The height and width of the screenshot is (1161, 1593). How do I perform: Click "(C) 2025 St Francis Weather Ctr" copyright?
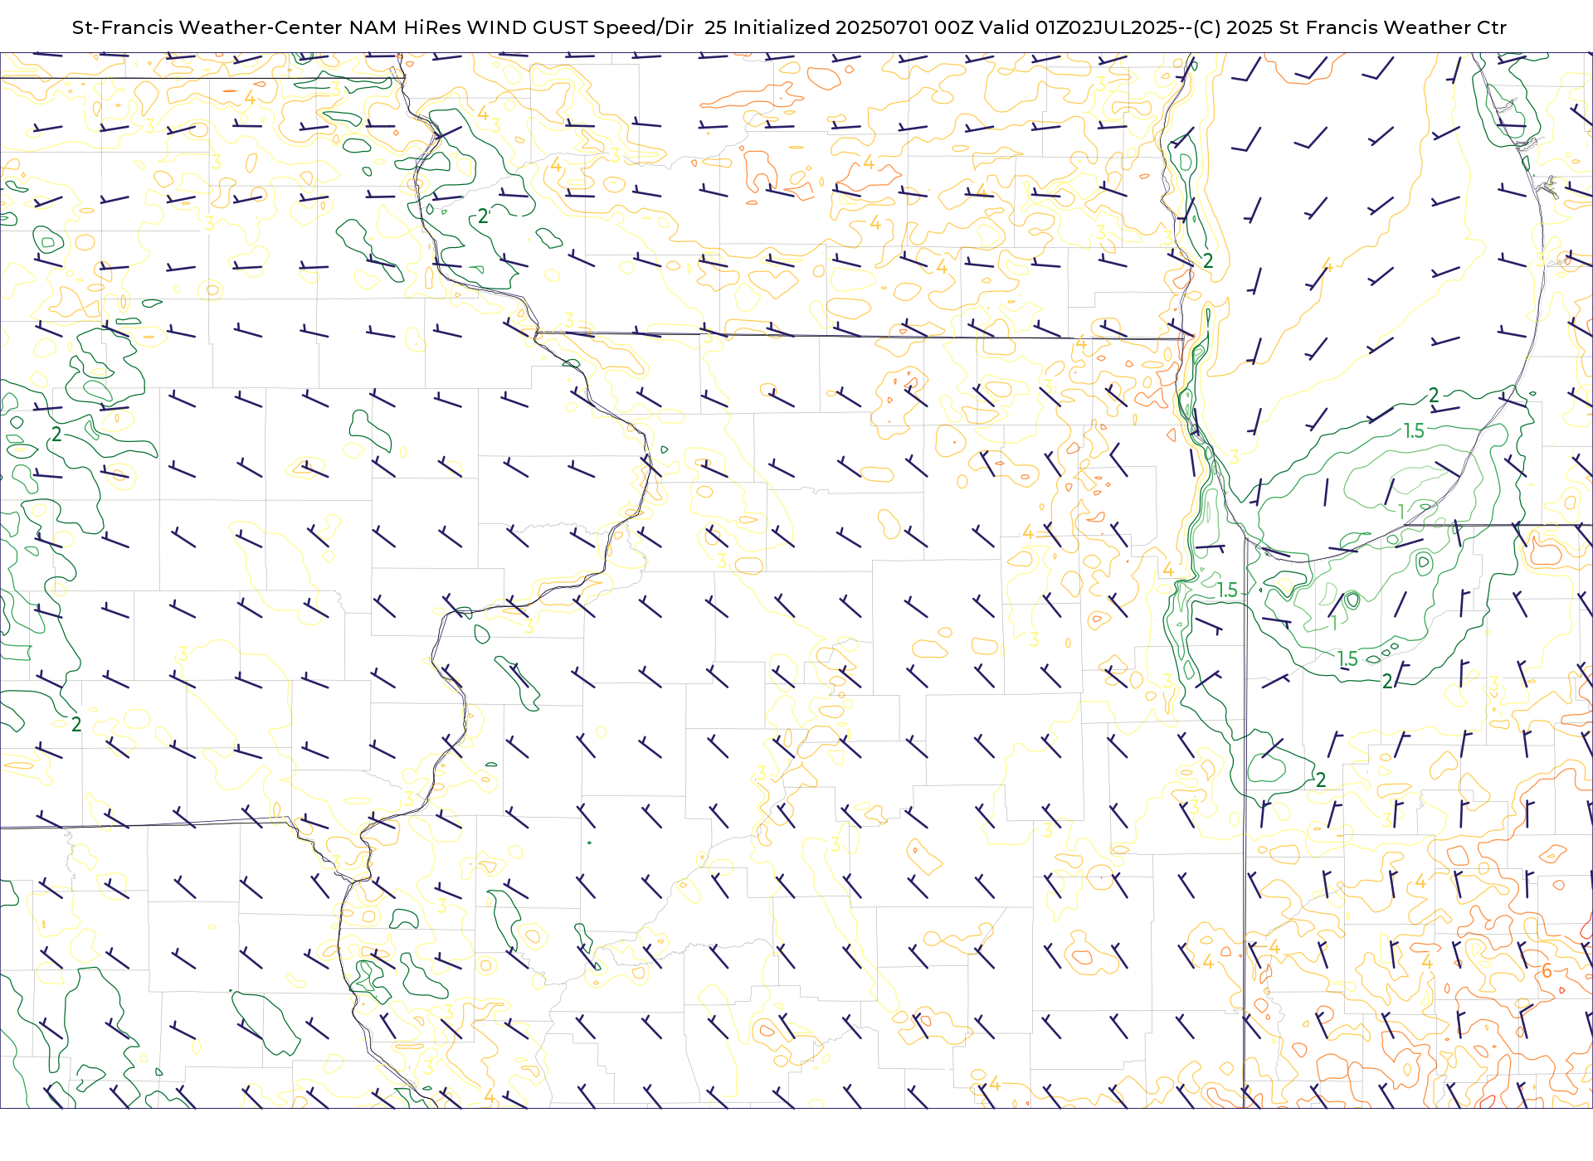pyautogui.click(x=1350, y=27)
